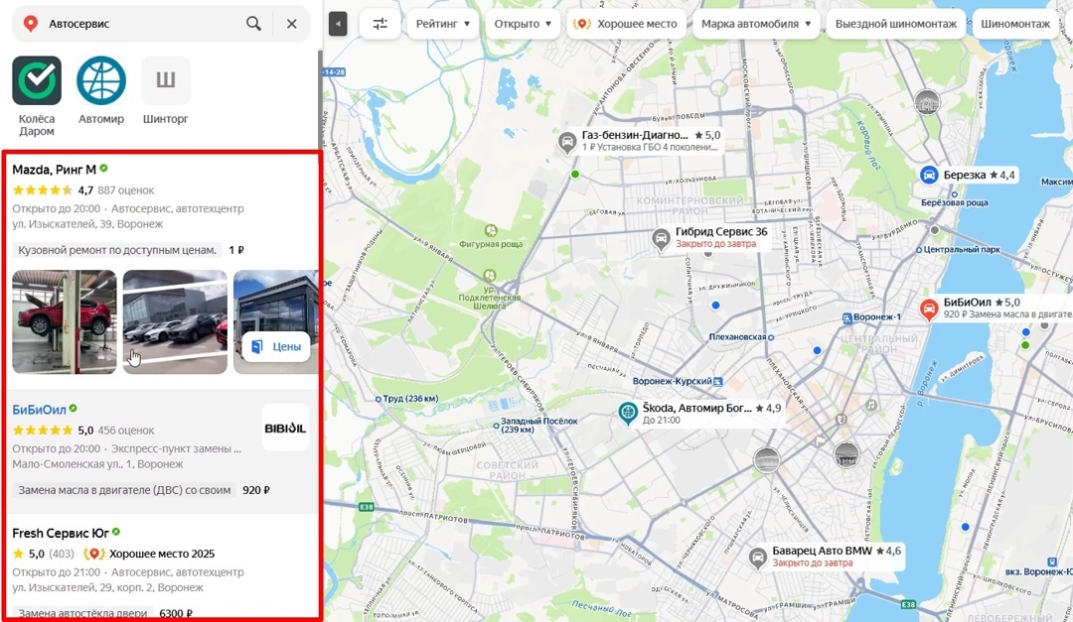Screen dimensions: 1073x622
Task: Click the Березка blue car marker
Action: tap(929, 176)
